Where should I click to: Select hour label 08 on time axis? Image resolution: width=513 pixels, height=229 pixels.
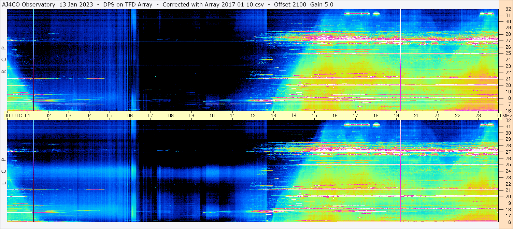point(171,116)
